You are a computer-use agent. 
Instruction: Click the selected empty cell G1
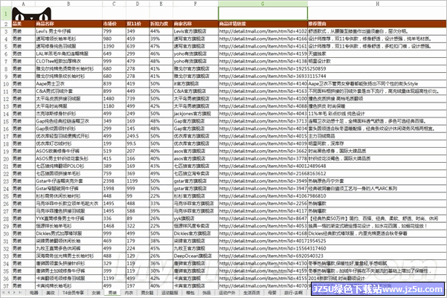[263, 13]
